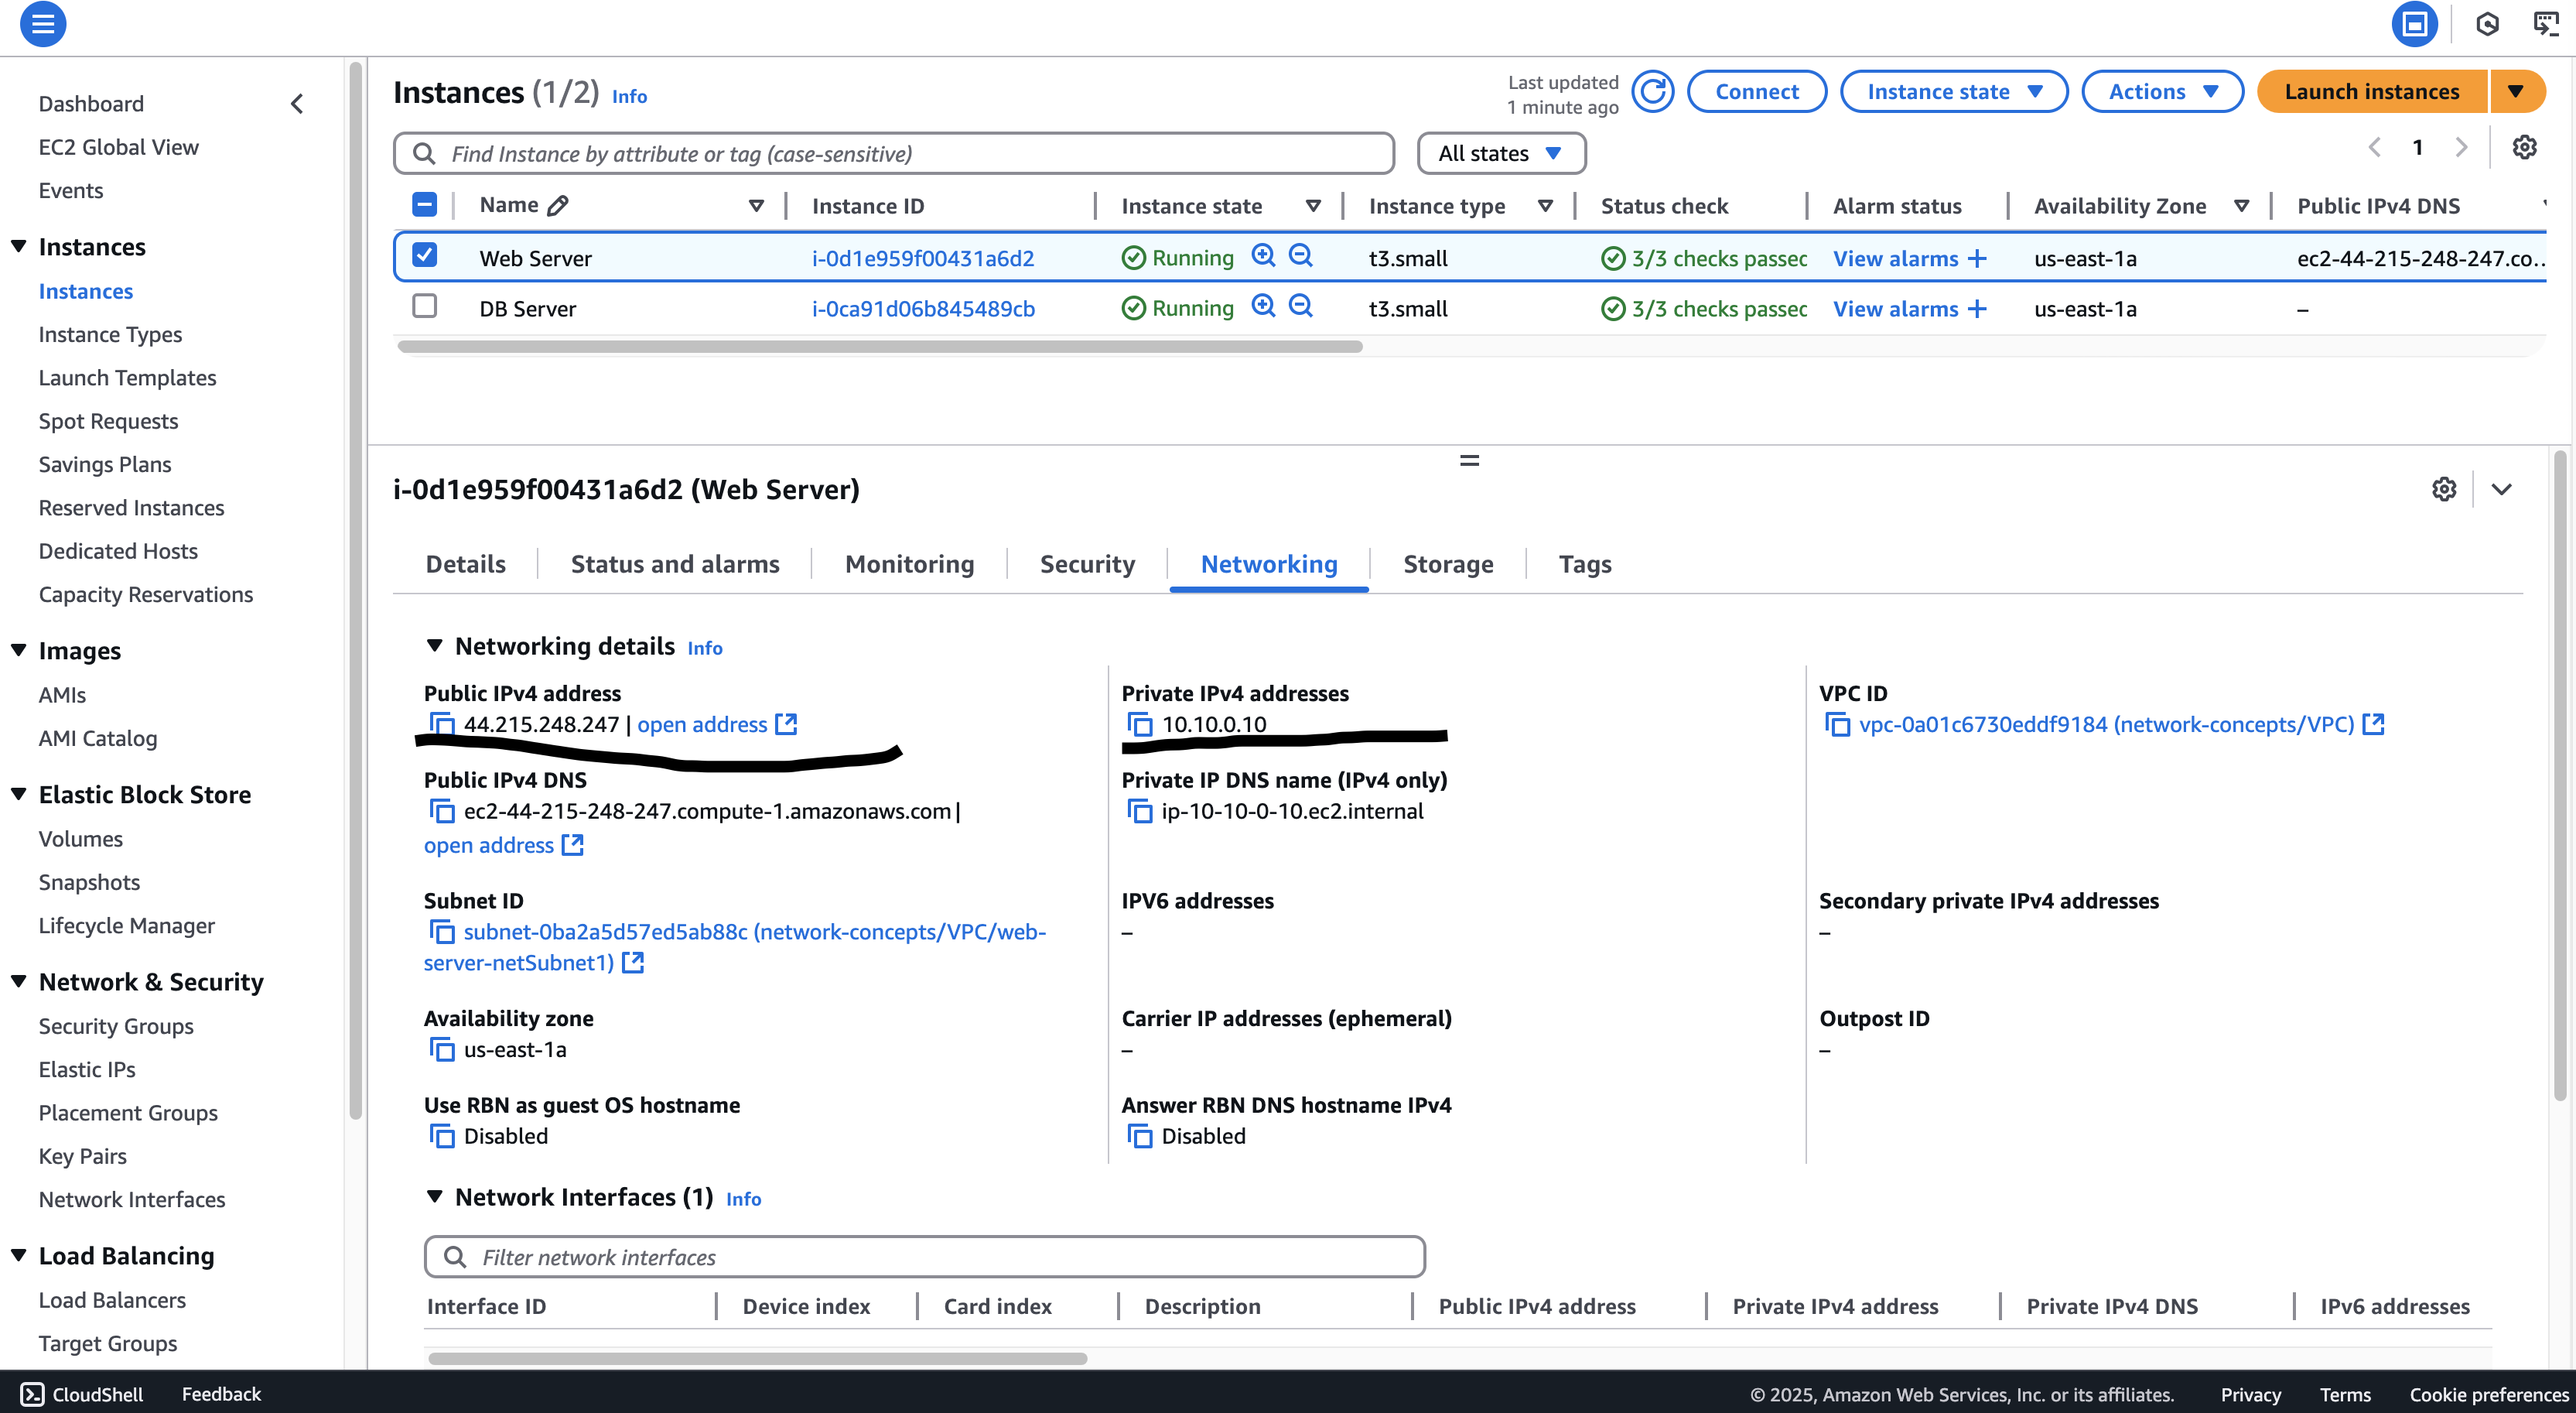
Task: Collapse the Networking details section
Action: [x=434, y=646]
